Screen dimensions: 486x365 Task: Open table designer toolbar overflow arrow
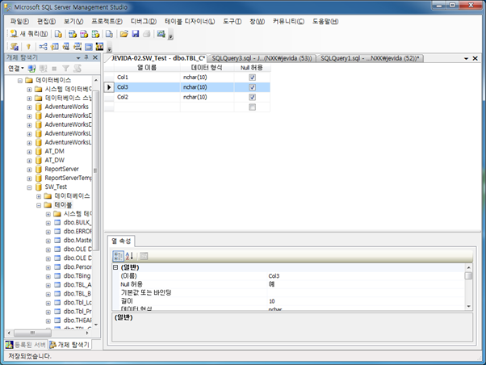(x=109, y=48)
